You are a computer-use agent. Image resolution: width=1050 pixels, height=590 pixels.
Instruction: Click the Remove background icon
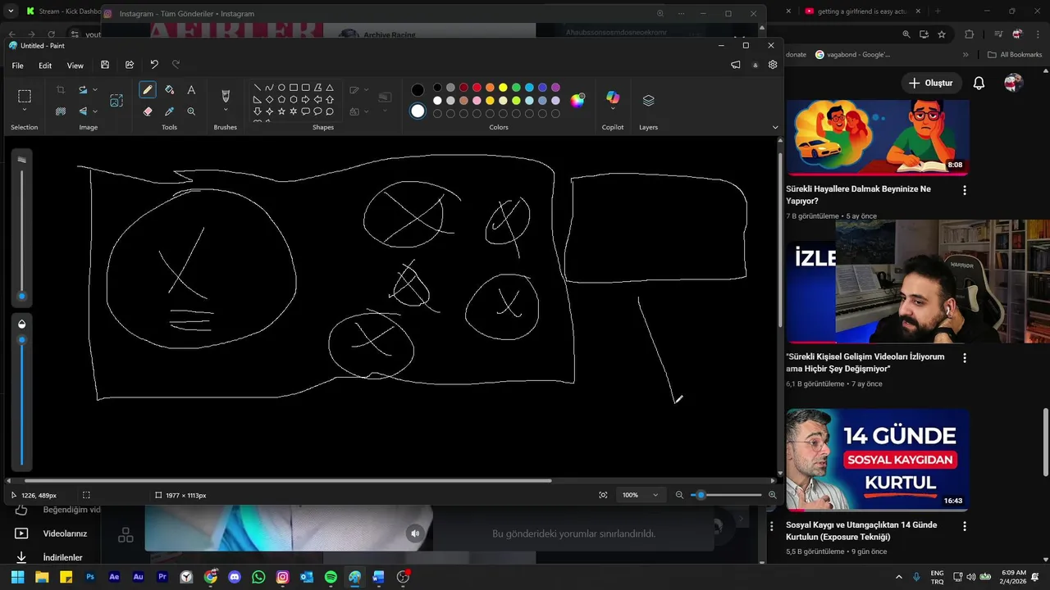61,111
